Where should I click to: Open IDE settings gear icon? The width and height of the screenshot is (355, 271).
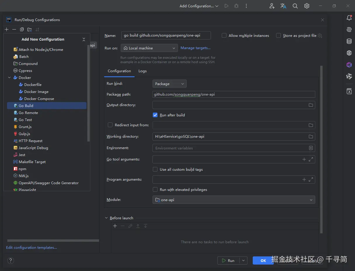[x=307, y=6]
